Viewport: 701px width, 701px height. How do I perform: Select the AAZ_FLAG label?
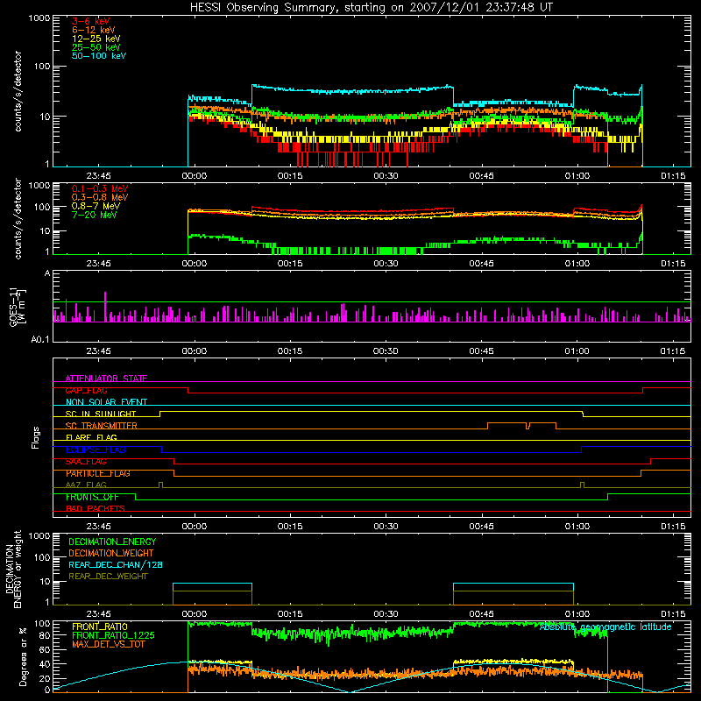click(x=86, y=485)
